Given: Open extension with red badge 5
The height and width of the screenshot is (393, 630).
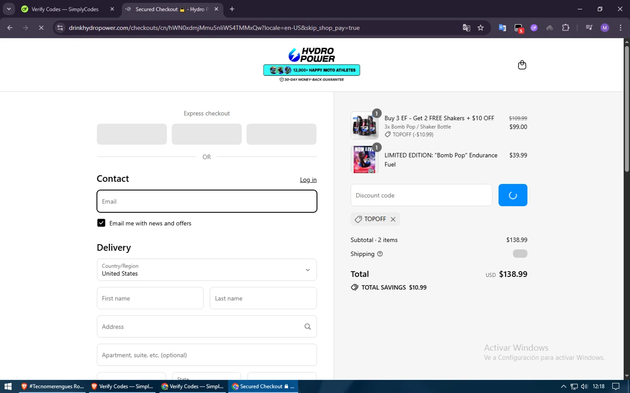Looking at the screenshot, I should coord(519,28).
